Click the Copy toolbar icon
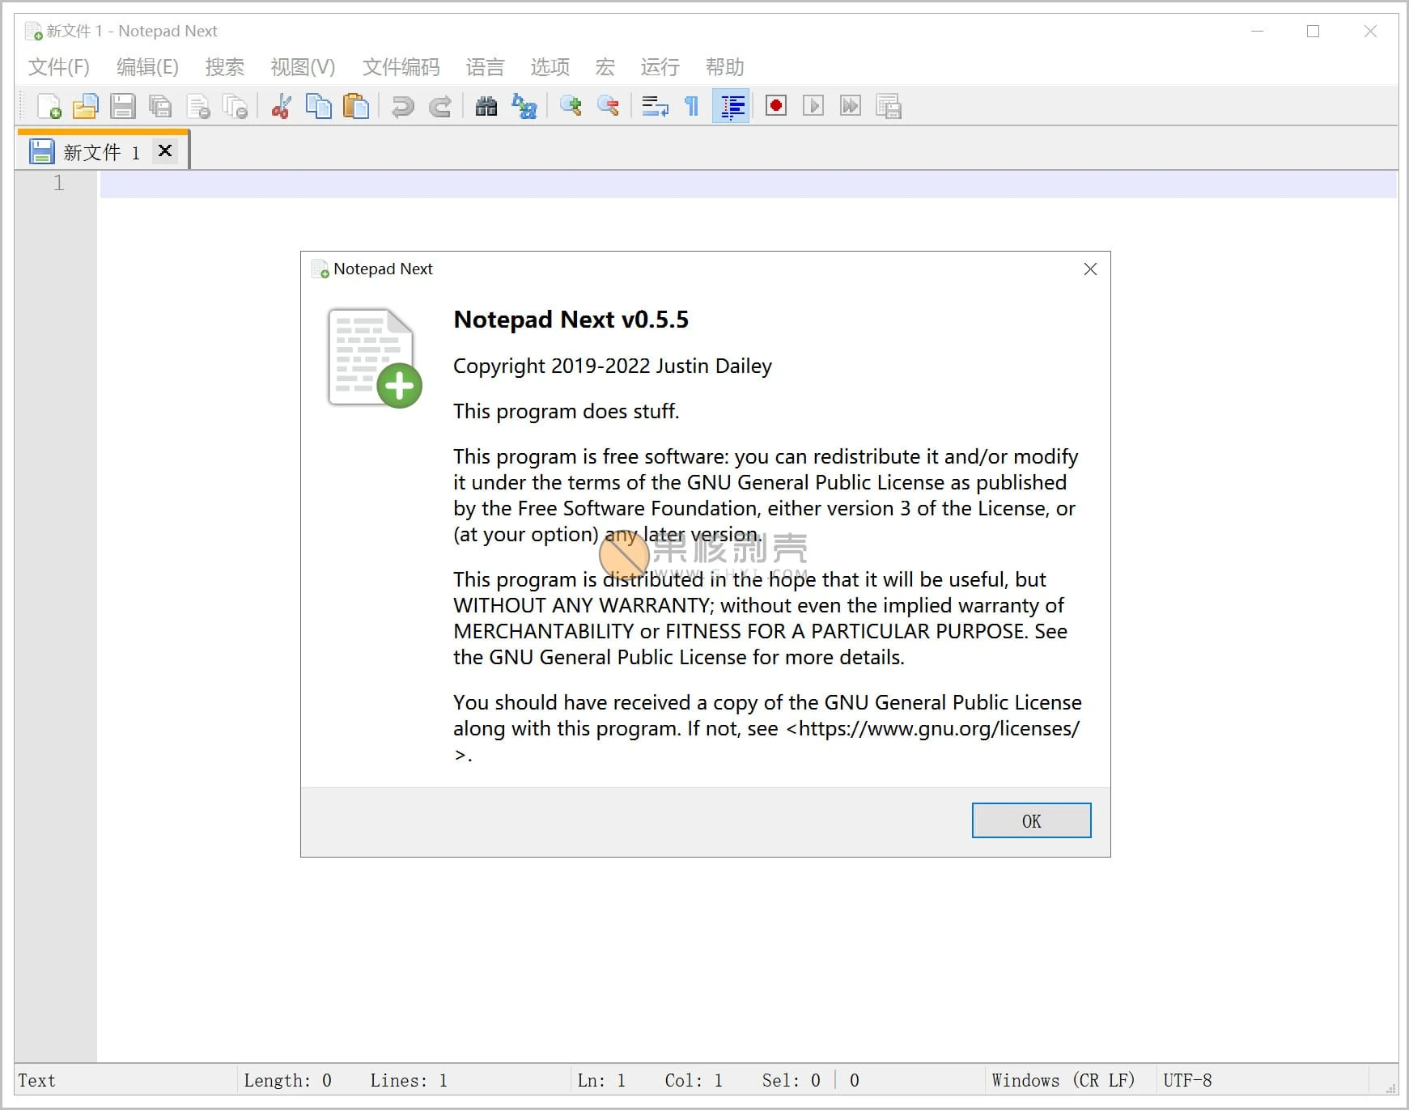Viewport: 1409px width, 1110px height. pos(318,106)
